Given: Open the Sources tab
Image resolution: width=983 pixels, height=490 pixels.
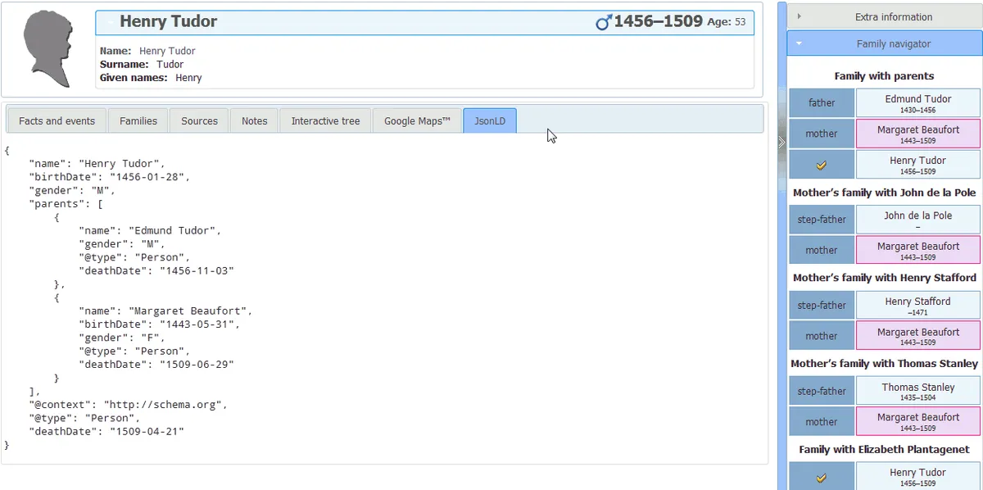Looking at the screenshot, I should point(199,120).
